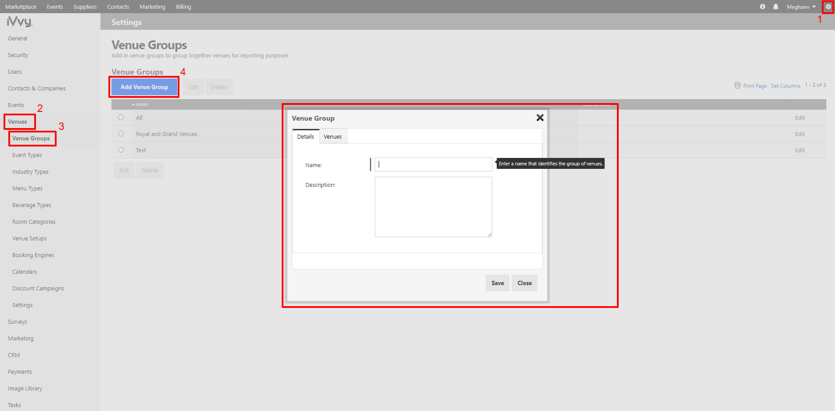Click Edit link for the Test row
Image resolution: width=835 pixels, height=411 pixels.
pos(799,150)
